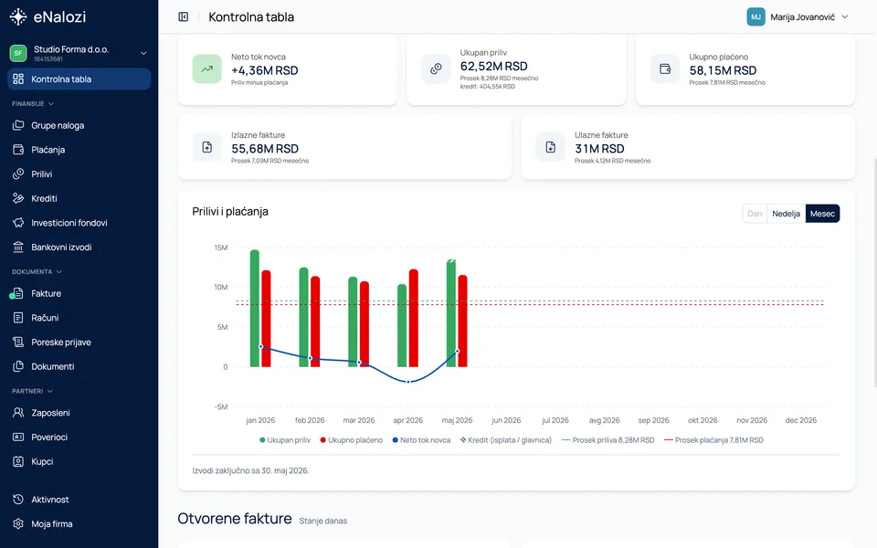Expand Studio Forma d.o.o. company selector
This screenshot has height=548, width=877.
tap(79, 53)
